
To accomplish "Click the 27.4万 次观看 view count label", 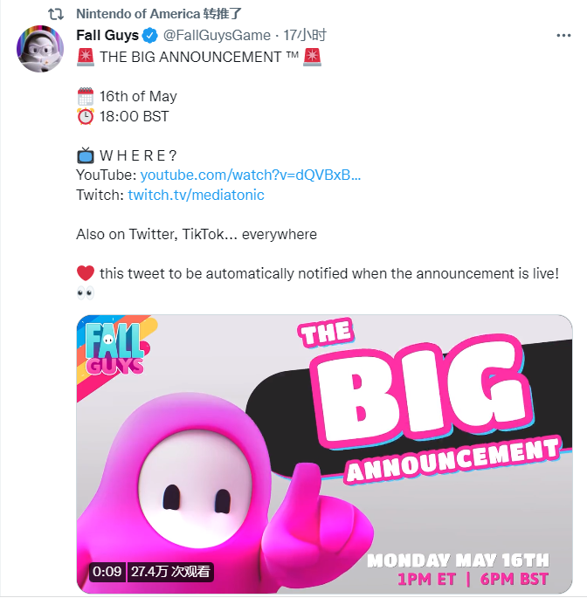I will [x=170, y=572].
